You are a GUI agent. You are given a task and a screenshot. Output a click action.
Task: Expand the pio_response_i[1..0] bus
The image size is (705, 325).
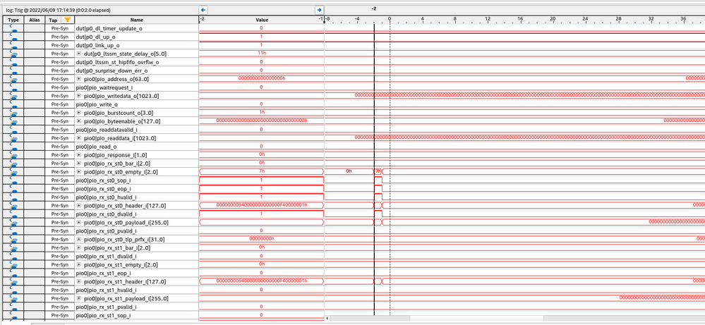point(78,155)
